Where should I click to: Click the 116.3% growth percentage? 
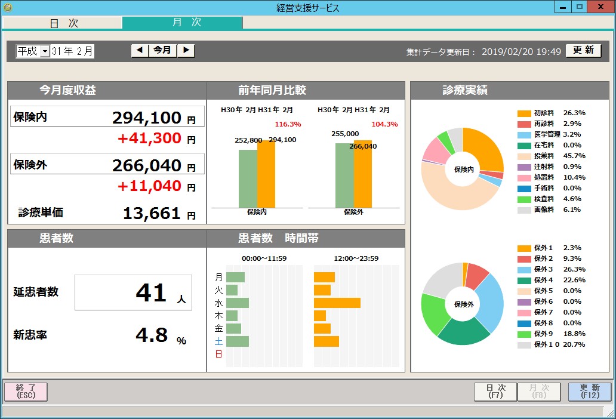288,124
